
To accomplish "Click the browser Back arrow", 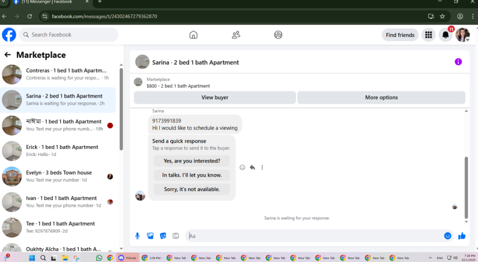I will [x=4, y=16].
